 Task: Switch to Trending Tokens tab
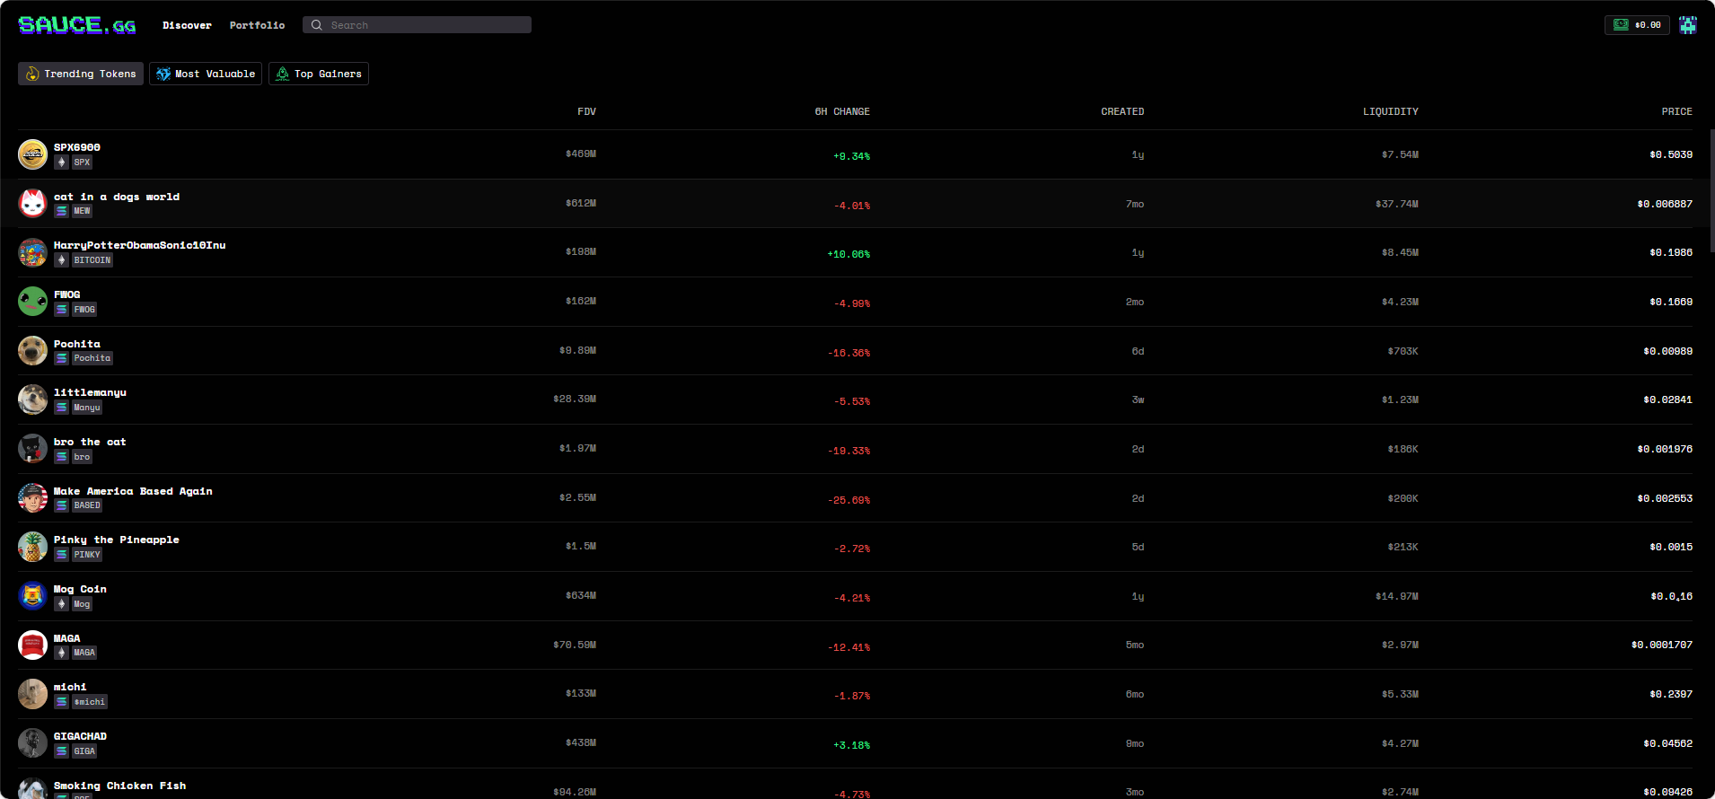pos(81,74)
